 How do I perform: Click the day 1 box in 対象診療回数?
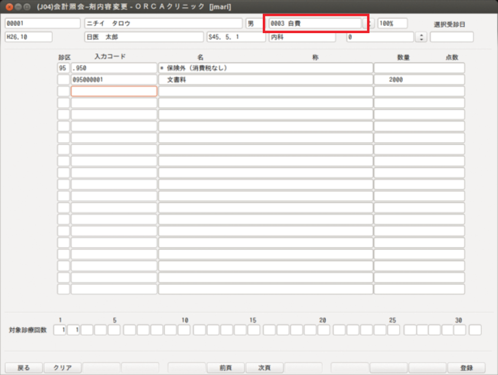[x=60, y=330]
